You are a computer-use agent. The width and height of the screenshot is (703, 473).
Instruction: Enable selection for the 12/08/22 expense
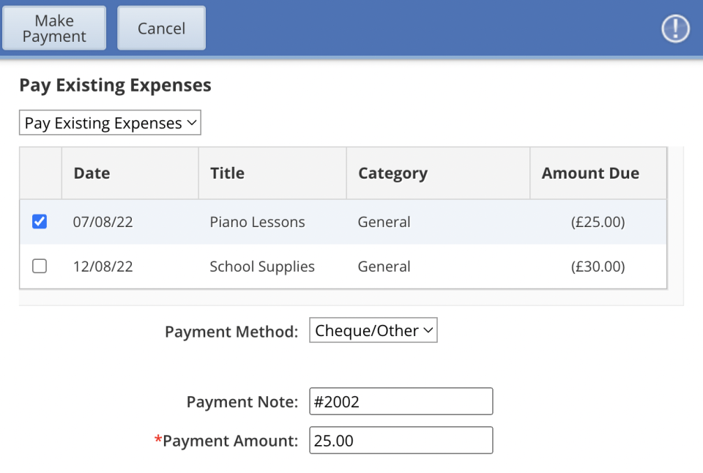coord(39,266)
